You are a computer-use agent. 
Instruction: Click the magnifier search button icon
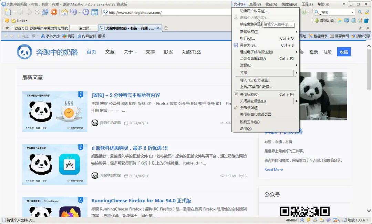(x=360, y=12)
